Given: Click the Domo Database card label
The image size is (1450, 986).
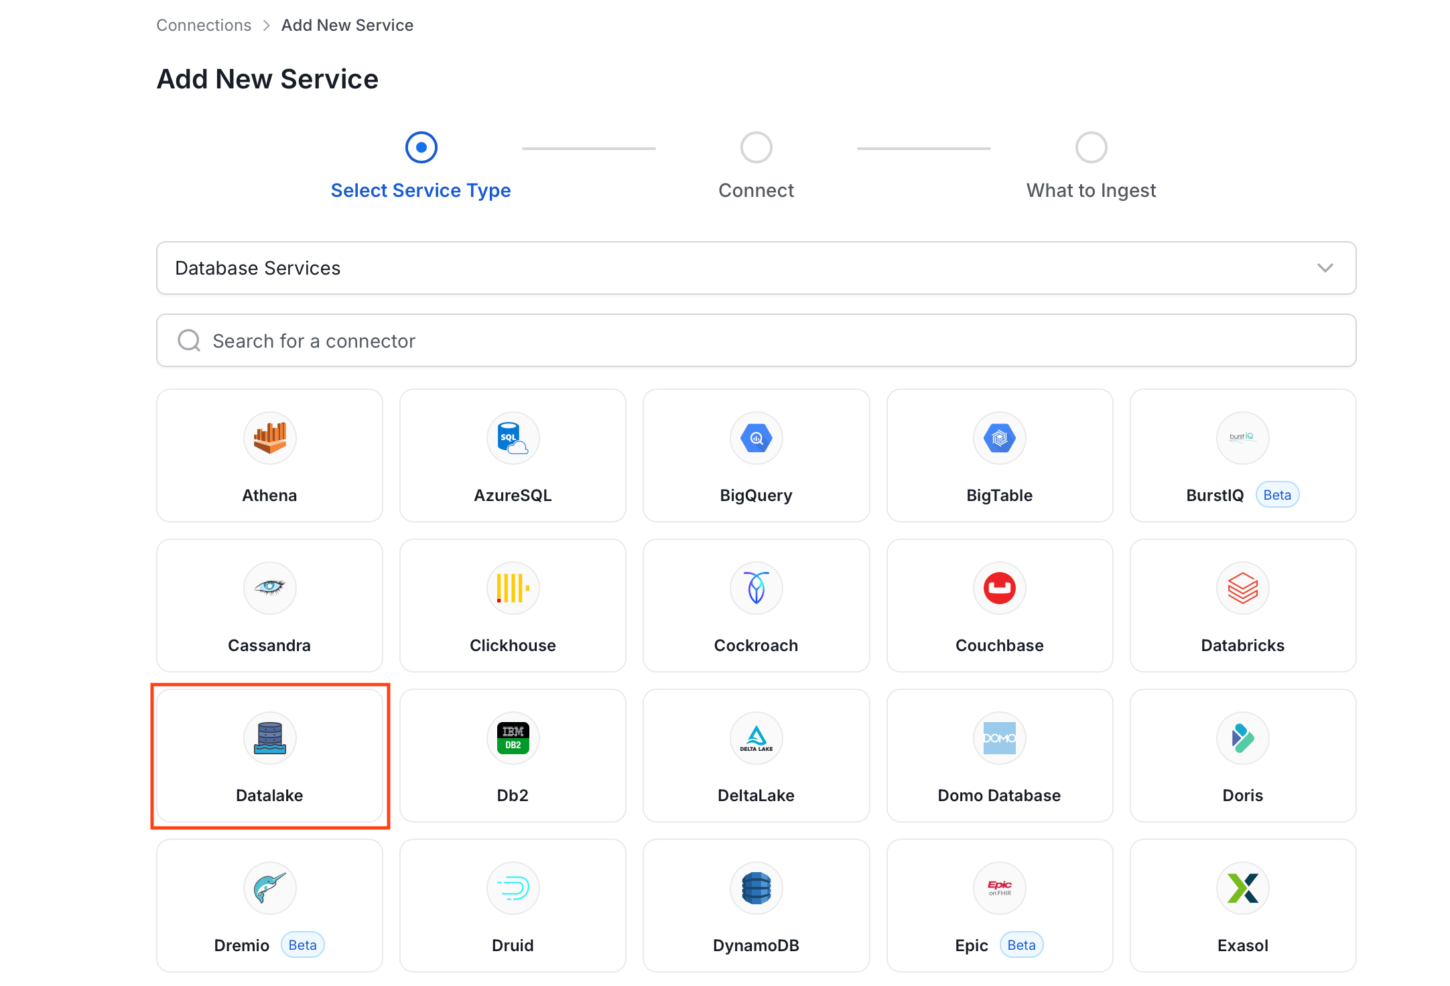Looking at the screenshot, I should tap(999, 795).
